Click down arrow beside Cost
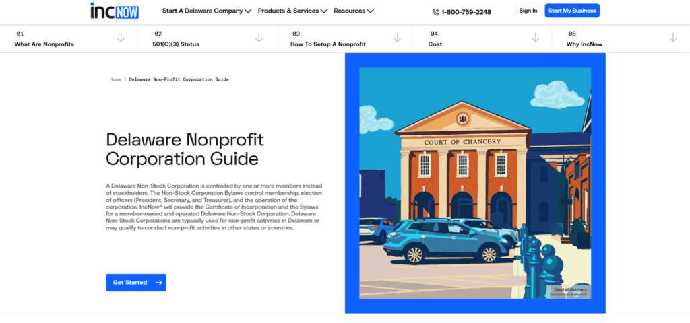 [535, 38]
